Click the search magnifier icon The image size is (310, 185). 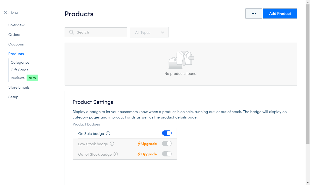(72, 32)
